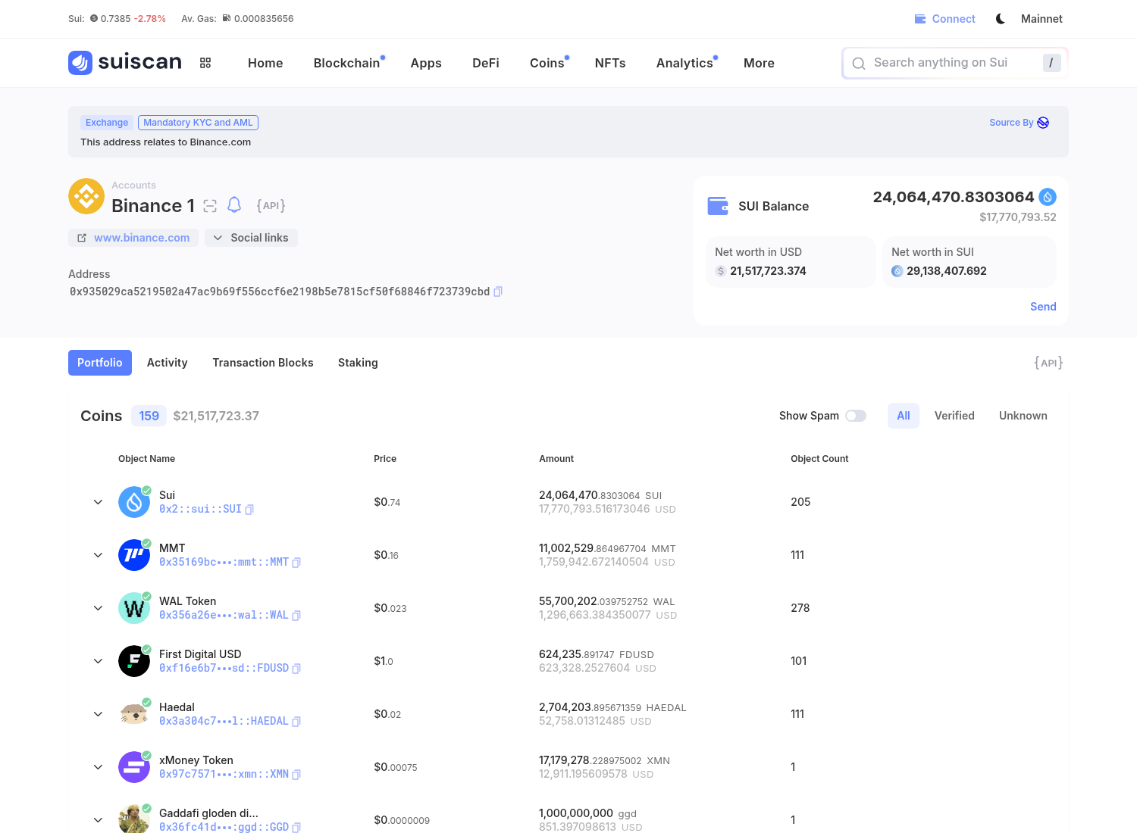Toggle dark mode moon icon
The height and width of the screenshot is (833, 1137).
click(1001, 19)
